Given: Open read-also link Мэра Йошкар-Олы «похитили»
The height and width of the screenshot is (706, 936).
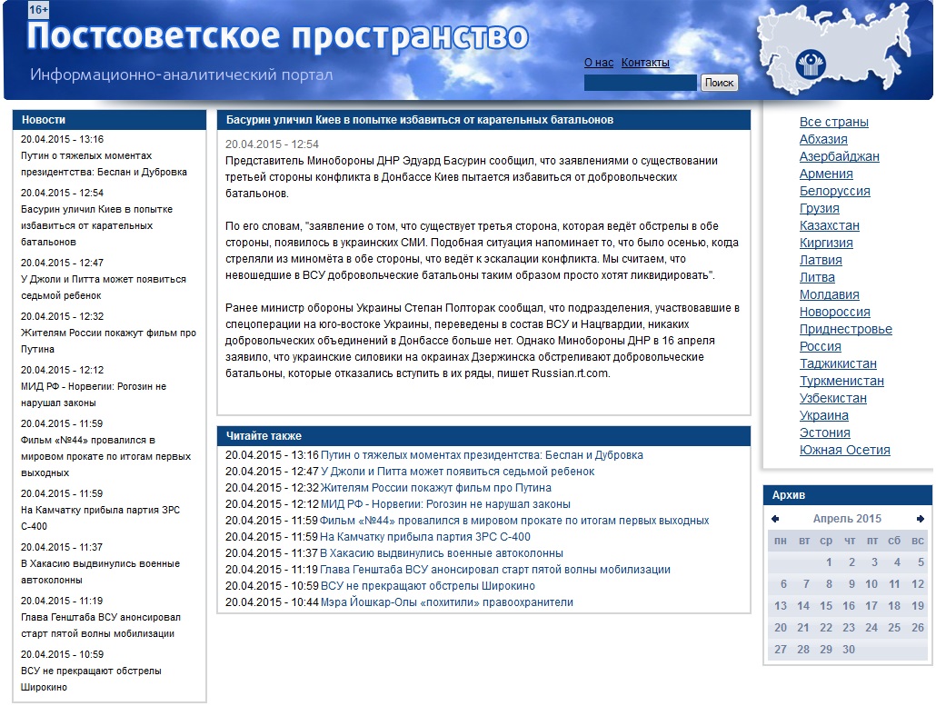Looking at the screenshot, I should [x=446, y=602].
